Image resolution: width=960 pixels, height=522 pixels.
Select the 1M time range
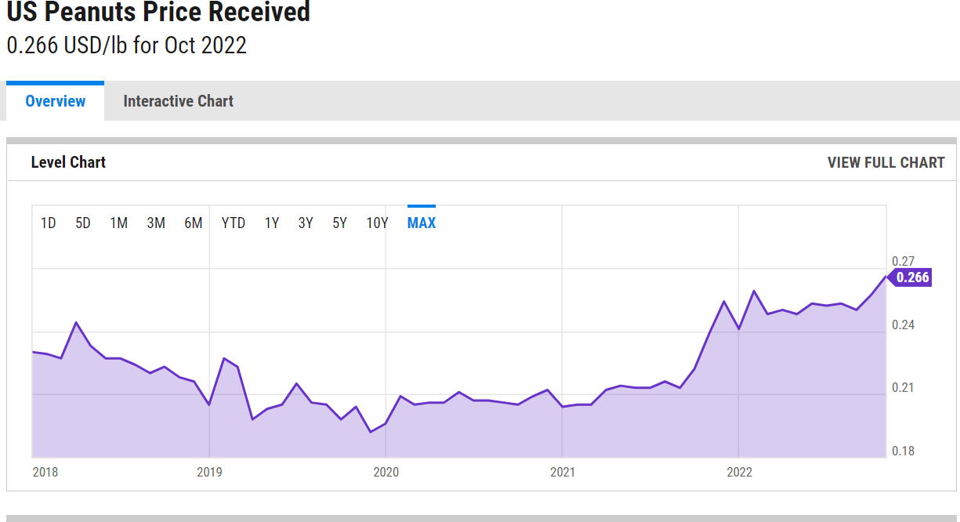(x=118, y=223)
